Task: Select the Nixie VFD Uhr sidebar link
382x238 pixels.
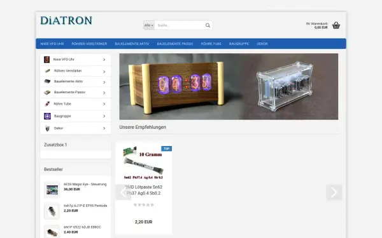Action: [64, 59]
